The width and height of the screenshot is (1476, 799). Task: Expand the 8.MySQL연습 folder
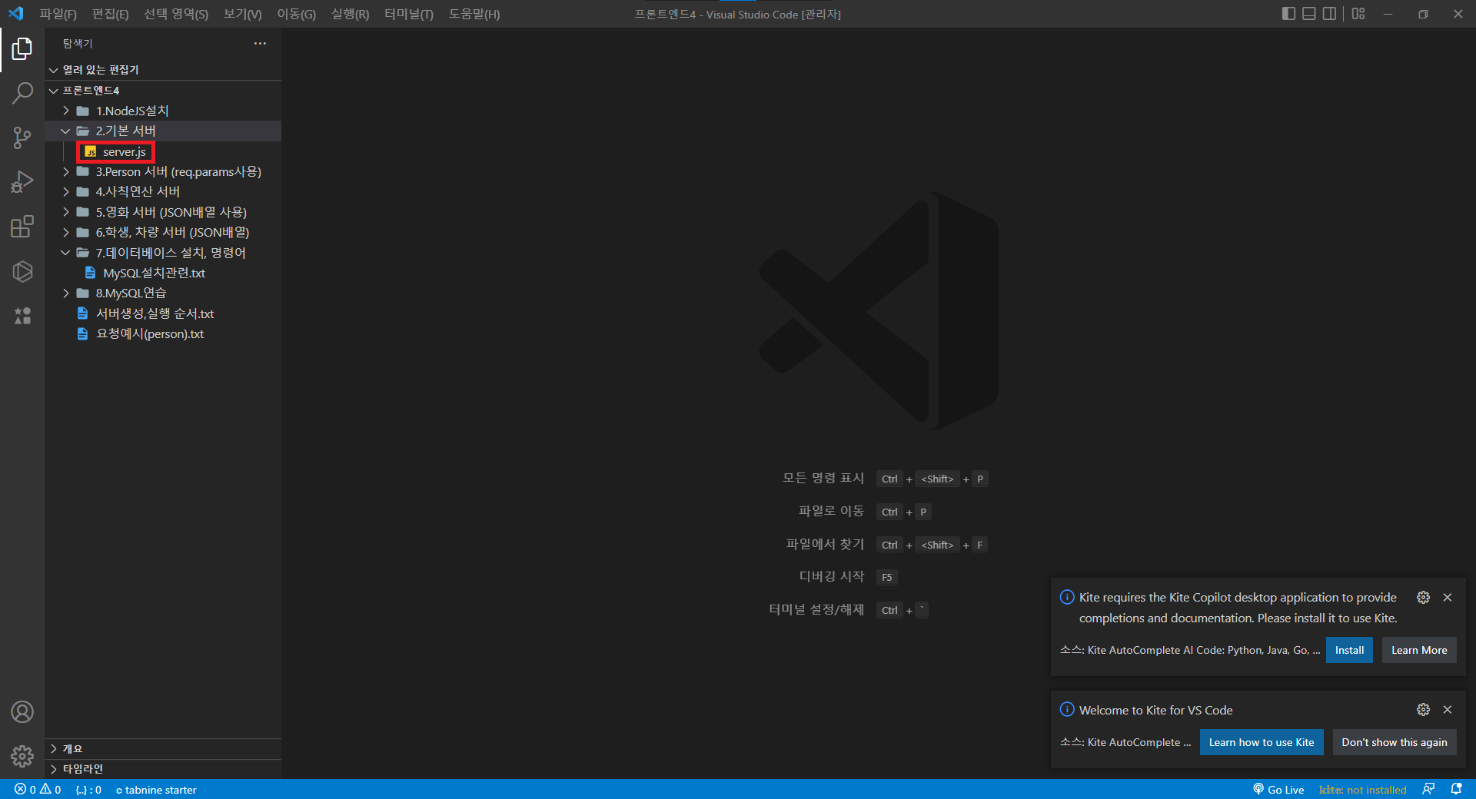(163, 293)
